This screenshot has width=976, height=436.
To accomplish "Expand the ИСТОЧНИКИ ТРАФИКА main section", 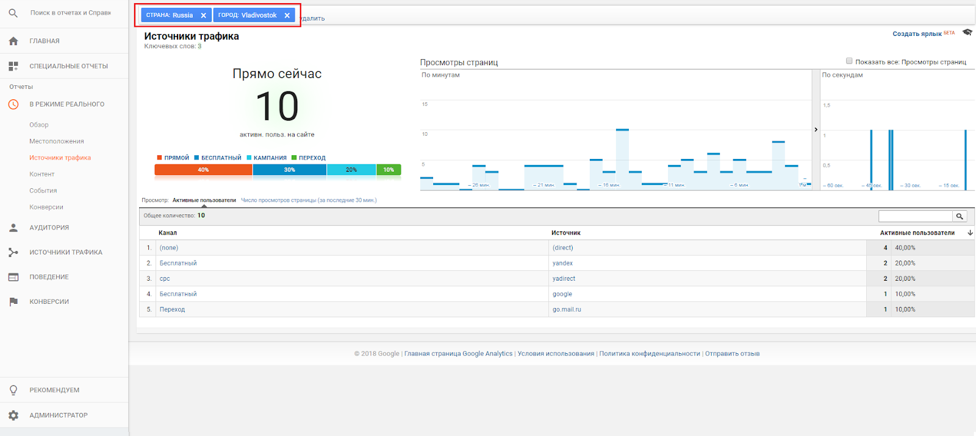I will pos(66,252).
